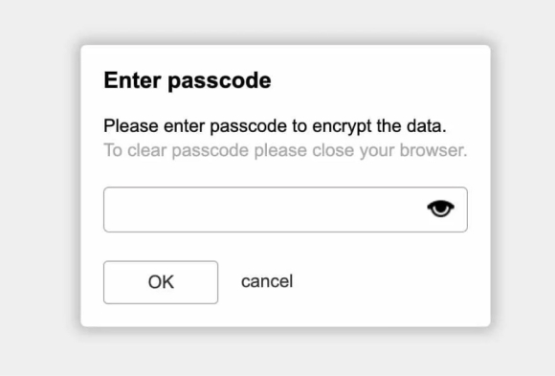Reveal typed passcode with the eye icon
Screen dimensions: 555x376
click(441, 209)
